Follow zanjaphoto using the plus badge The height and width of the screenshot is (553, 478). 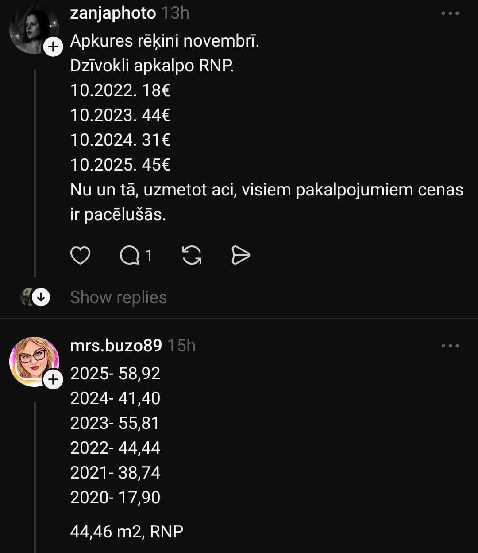point(53,47)
